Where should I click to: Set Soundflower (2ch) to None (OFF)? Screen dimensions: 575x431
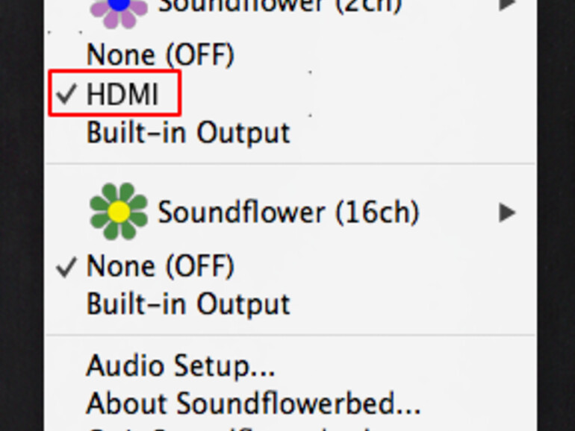[x=160, y=54]
